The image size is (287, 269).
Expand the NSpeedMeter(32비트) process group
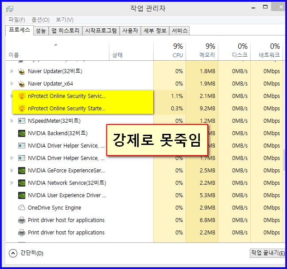[x=12, y=121]
